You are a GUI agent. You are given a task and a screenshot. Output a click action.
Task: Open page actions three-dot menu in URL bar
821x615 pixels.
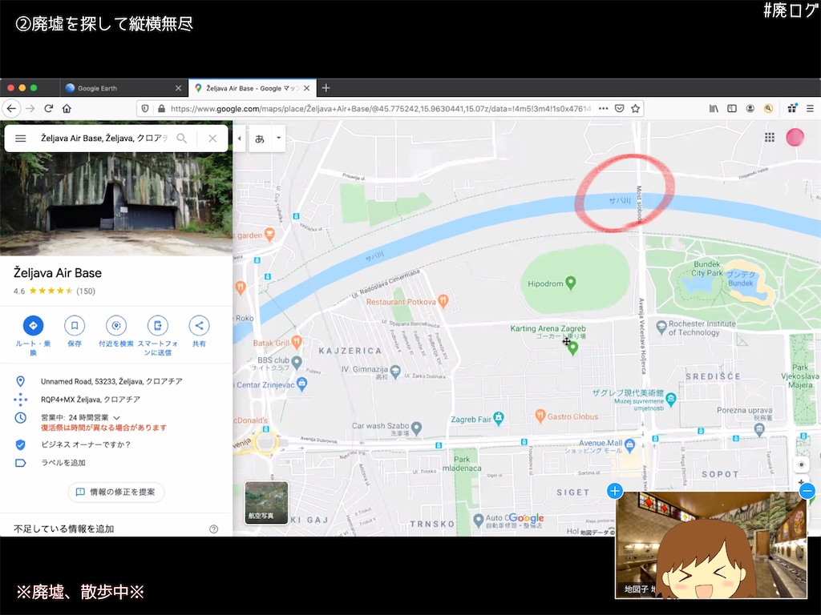coord(603,109)
